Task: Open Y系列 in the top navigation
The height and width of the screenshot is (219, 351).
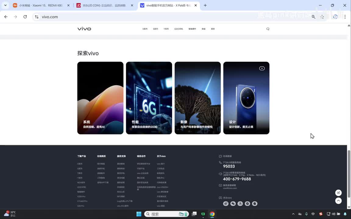Action: 166,29
